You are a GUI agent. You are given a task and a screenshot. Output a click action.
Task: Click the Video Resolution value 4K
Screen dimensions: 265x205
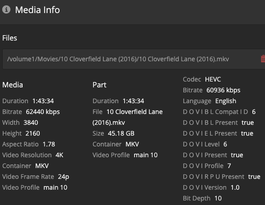59,155
